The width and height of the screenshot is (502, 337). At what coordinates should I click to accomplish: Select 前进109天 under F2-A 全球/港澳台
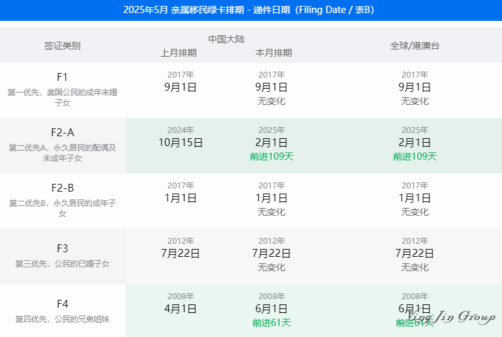415,156
